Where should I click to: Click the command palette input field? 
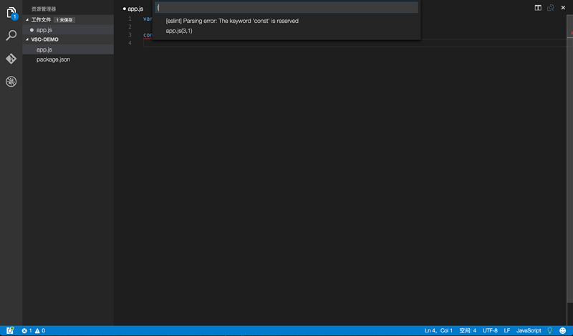point(286,8)
